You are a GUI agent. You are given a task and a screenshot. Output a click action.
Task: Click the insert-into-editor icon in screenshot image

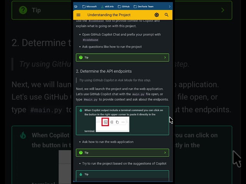click(x=111, y=122)
